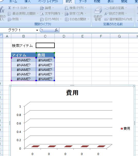Click the red 費用 legend color marker
This screenshot has height=156, width=138.
122,129
